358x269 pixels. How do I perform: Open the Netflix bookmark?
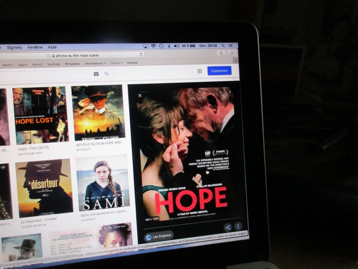click(8, 65)
